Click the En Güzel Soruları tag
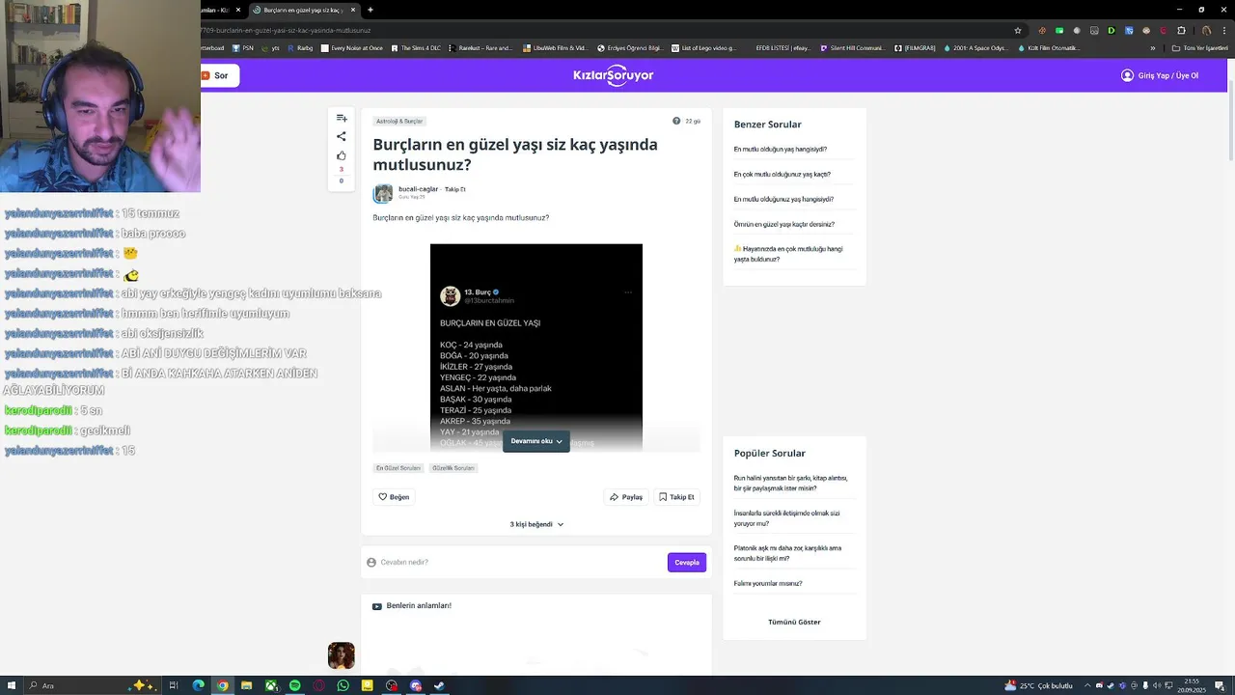 click(398, 468)
